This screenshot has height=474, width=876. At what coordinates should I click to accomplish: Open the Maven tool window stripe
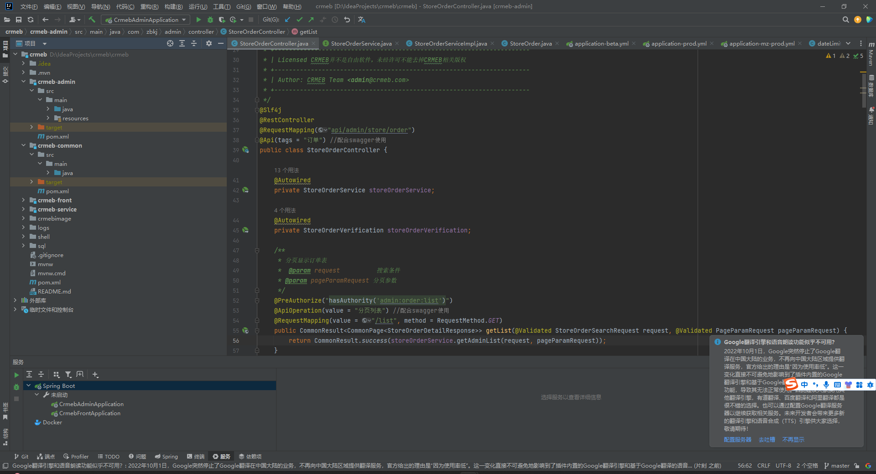pos(871,55)
